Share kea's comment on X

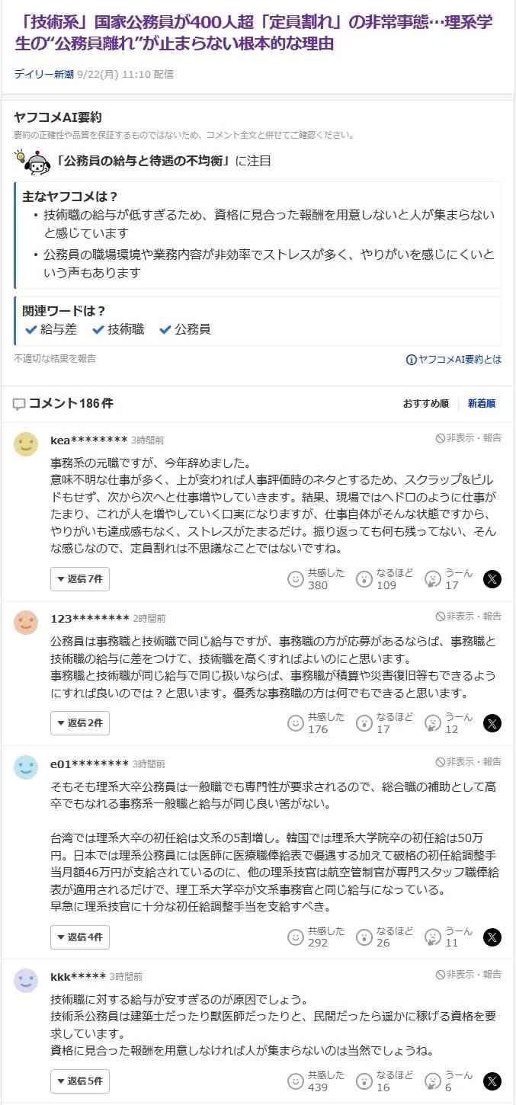click(492, 579)
